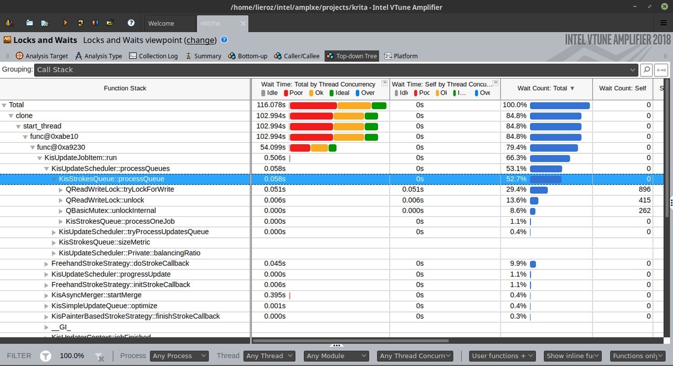Viewport: 673px width, 366px height.
Task: Click the vertical scrollbar of results grid
Action: click(667, 147)
